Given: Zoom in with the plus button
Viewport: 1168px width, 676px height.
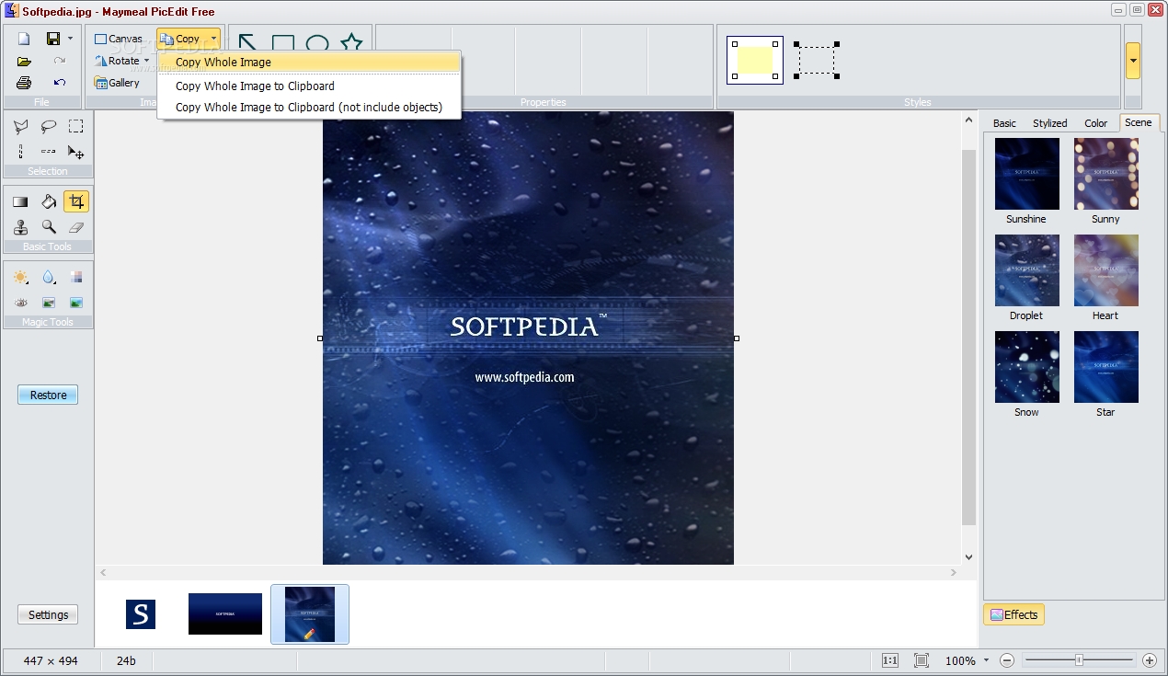Looking at the screenshot, I should (x=1150, y=660).
